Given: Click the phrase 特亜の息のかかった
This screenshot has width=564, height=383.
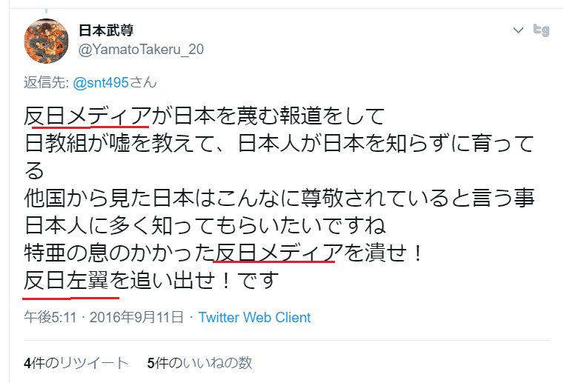Looking at the screenshot, I should coord(119,253).
